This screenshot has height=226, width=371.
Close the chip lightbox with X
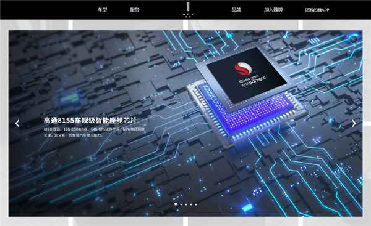click(353, 39)
